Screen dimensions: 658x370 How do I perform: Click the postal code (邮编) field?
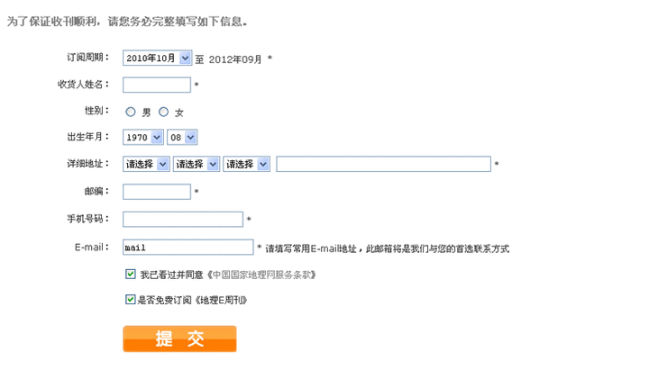click(156, 192)
